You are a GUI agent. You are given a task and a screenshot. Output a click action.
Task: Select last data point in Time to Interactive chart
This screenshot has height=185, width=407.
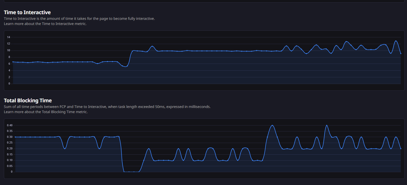[x=401, y=54]
